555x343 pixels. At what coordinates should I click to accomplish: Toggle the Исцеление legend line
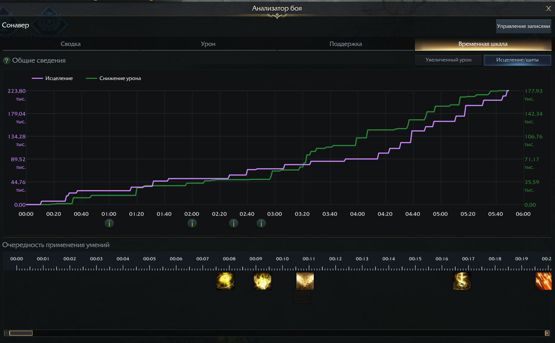click(x=53, y=78)
